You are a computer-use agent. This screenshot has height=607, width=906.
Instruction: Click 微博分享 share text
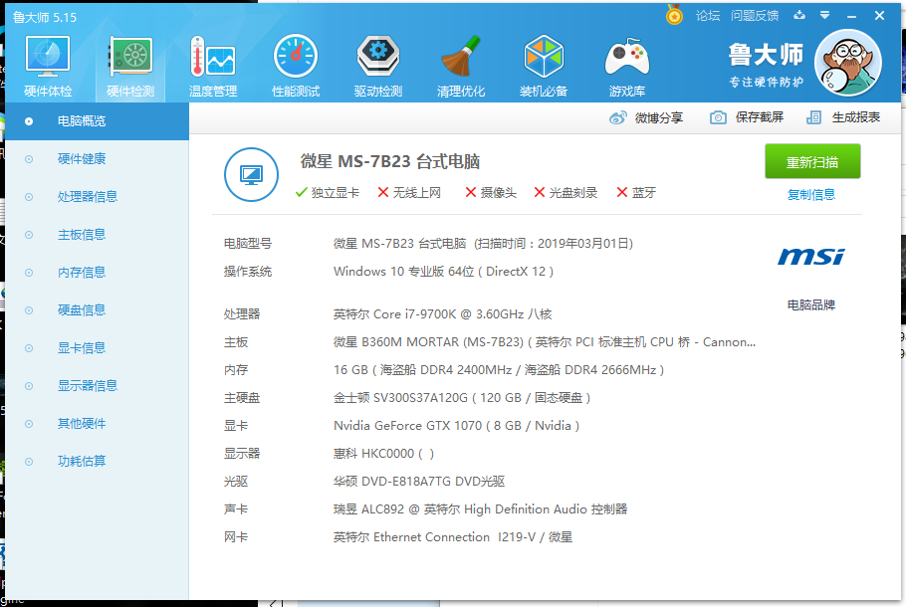pos(659,117)
